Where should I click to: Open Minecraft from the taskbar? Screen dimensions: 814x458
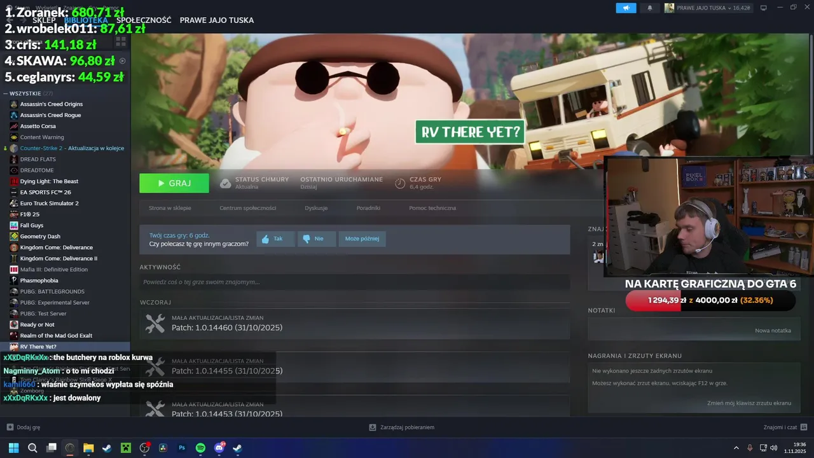[x=126, y=448]
